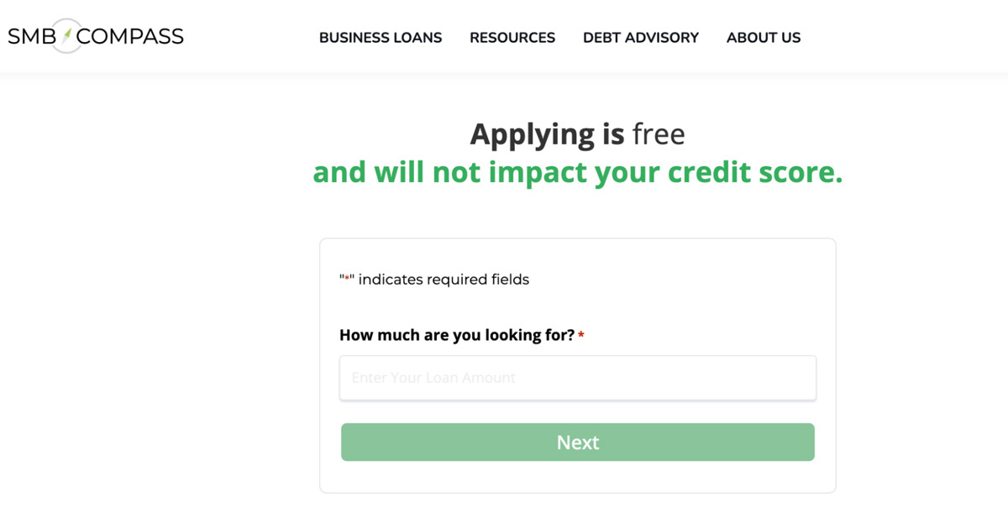Open the Business Loans menu

click(x=381, y=38)
